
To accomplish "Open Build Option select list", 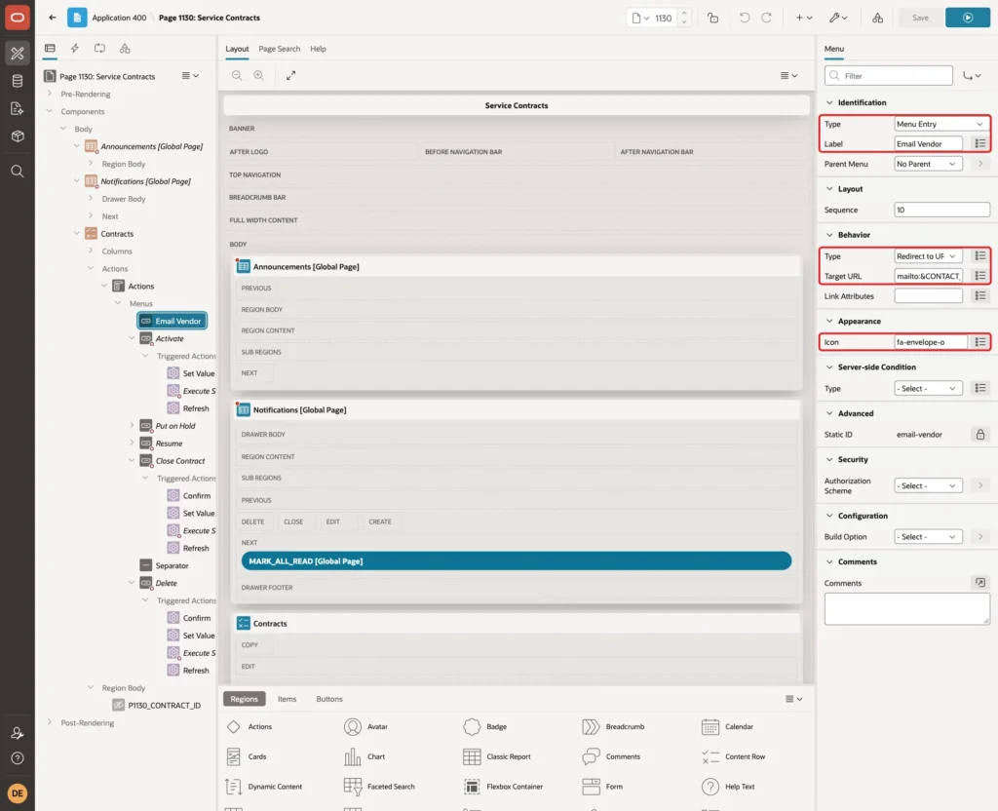I will click(928, 537).
